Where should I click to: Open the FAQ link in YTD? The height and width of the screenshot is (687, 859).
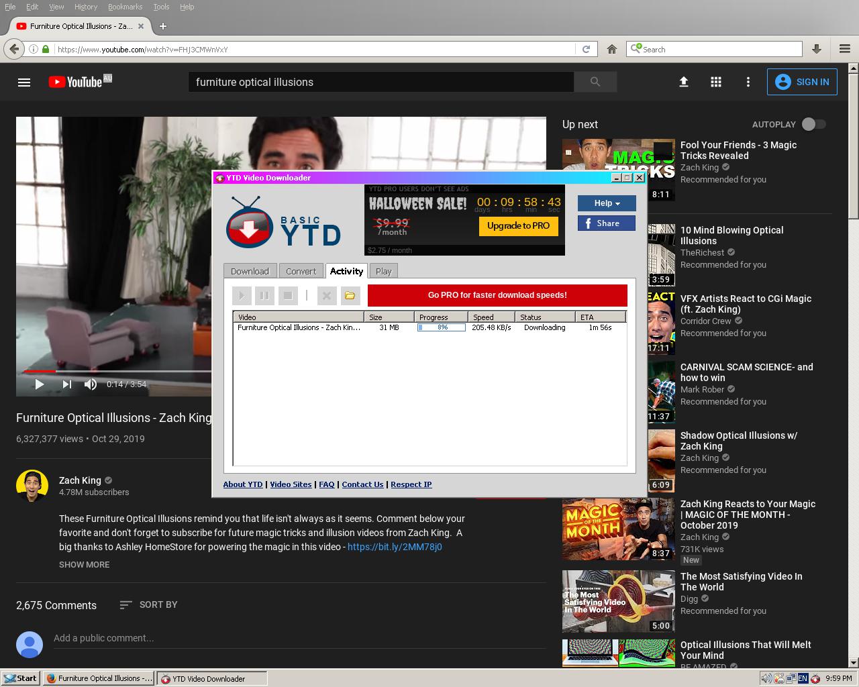327,484
